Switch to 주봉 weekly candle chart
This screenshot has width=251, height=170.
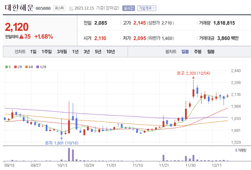tap(198, 52)
